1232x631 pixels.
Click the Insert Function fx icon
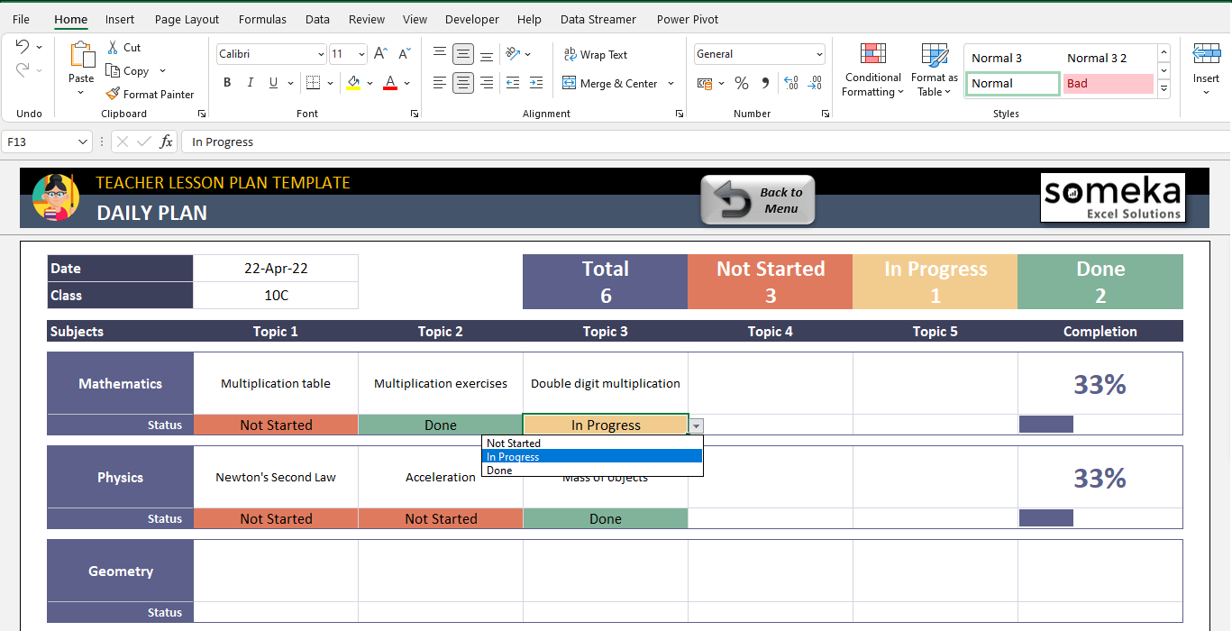click(166, 142)
